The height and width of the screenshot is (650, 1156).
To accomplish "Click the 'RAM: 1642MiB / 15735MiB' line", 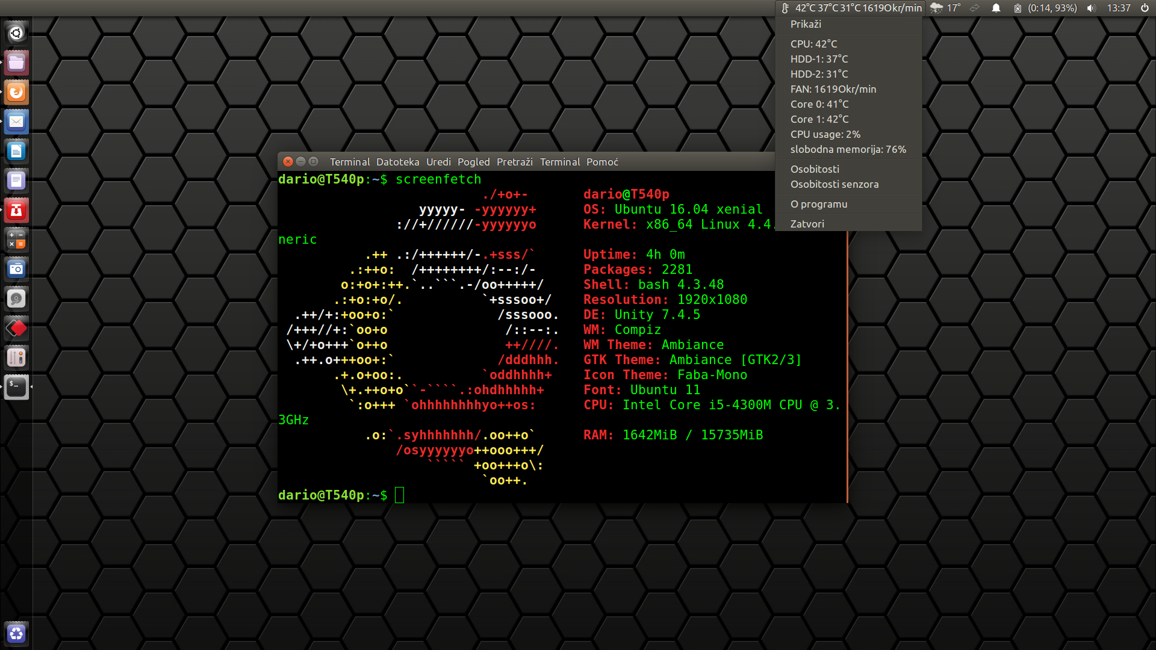I will pos(673,435).
